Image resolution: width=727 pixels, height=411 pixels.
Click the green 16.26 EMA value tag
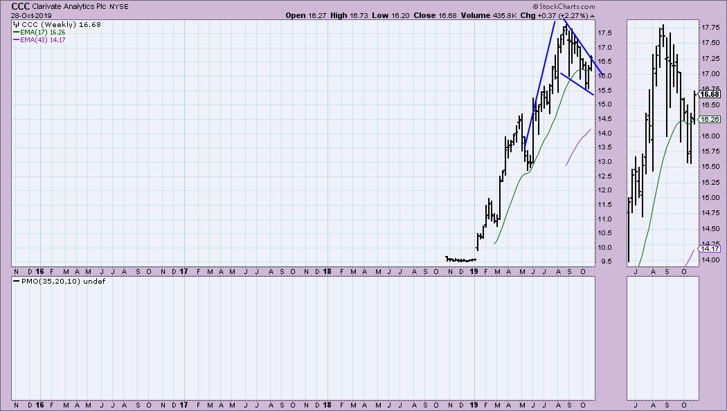(710, 120)
